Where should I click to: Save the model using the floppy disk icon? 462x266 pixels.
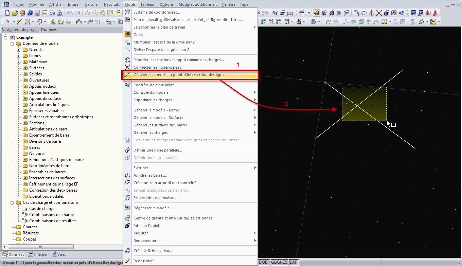37,13
